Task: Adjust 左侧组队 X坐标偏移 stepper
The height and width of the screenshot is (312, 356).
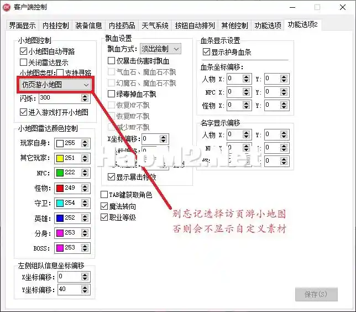Action: (85, 277)
